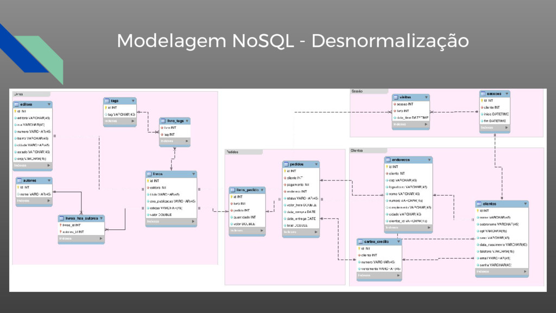Screen dimensions: 556x313
Task: Collapse the sessoes table header arrow
Action: click(507, 93)
